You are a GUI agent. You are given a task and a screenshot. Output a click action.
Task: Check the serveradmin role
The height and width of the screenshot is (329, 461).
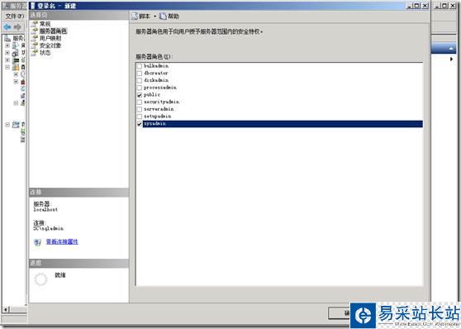coord(140,109)
